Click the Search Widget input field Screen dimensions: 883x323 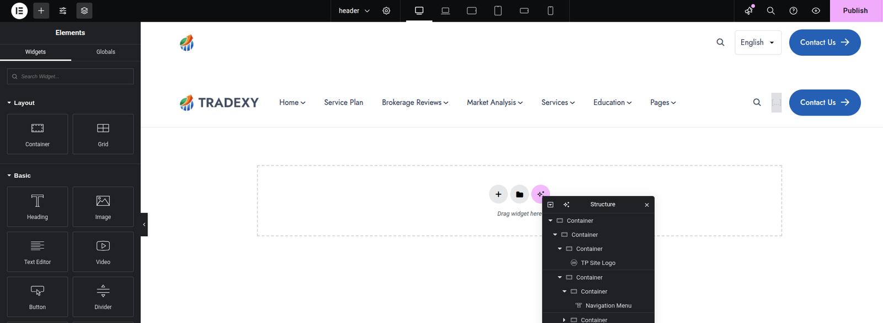[x=71, y=77]
